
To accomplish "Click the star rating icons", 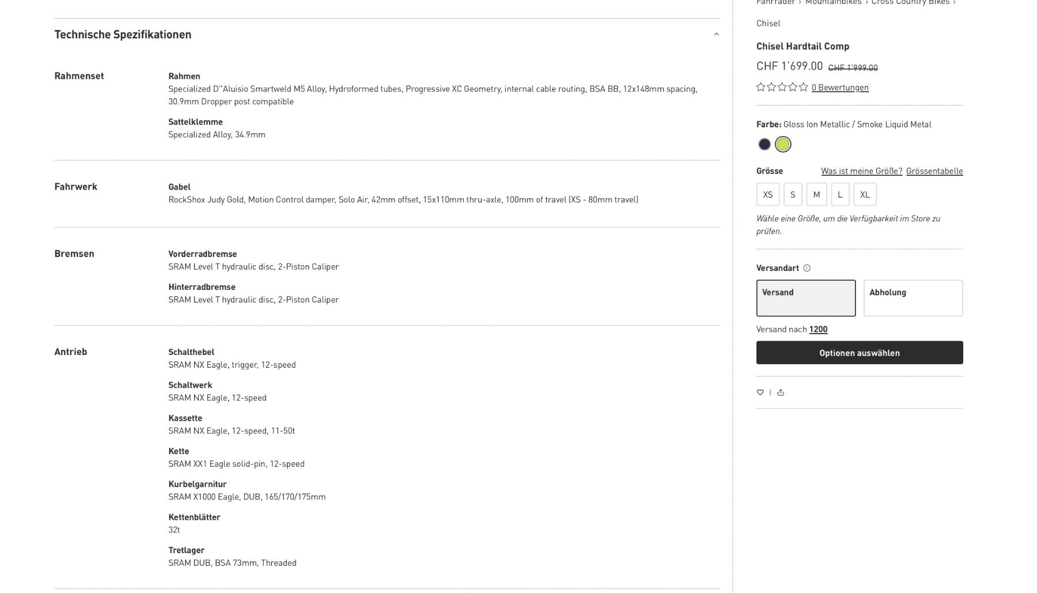I will [782, 87].
